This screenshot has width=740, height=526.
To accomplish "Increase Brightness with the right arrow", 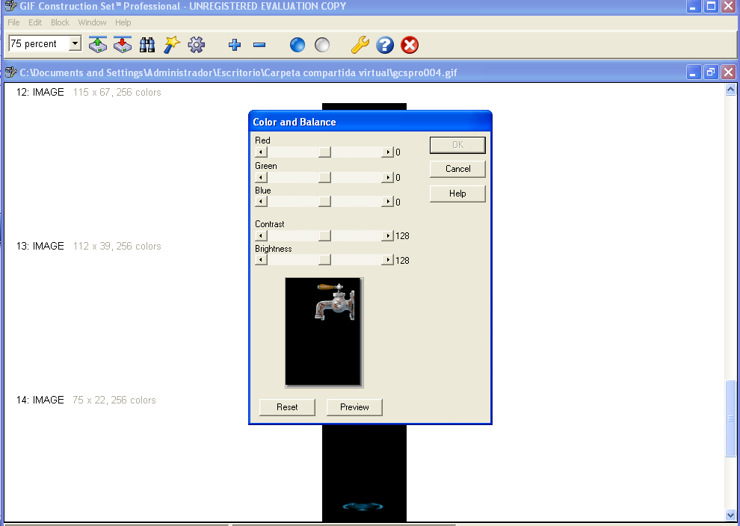I will tap(387, 260).
